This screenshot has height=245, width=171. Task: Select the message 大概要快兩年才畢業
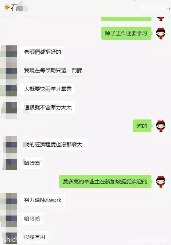(47, 89)
